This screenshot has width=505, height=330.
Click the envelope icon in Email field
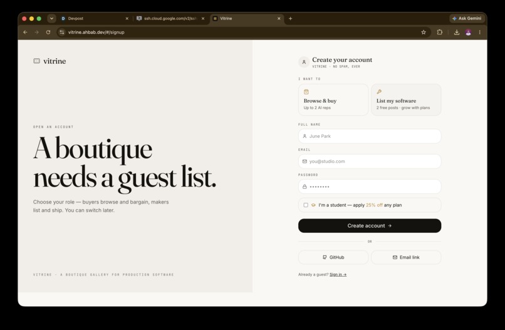point(305,162)
